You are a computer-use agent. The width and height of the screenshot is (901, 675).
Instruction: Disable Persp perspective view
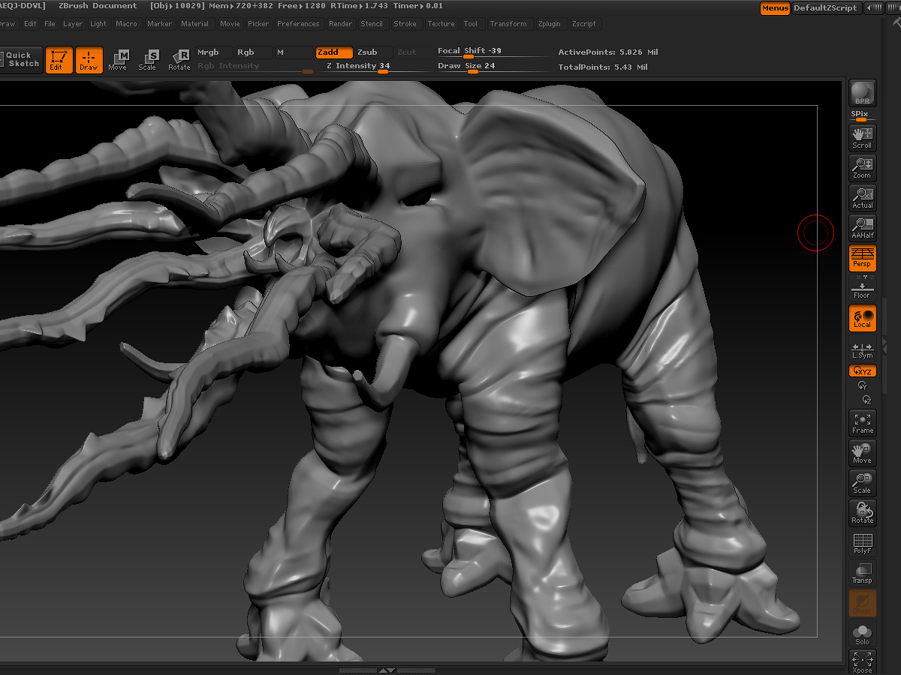tap(863, 258)
